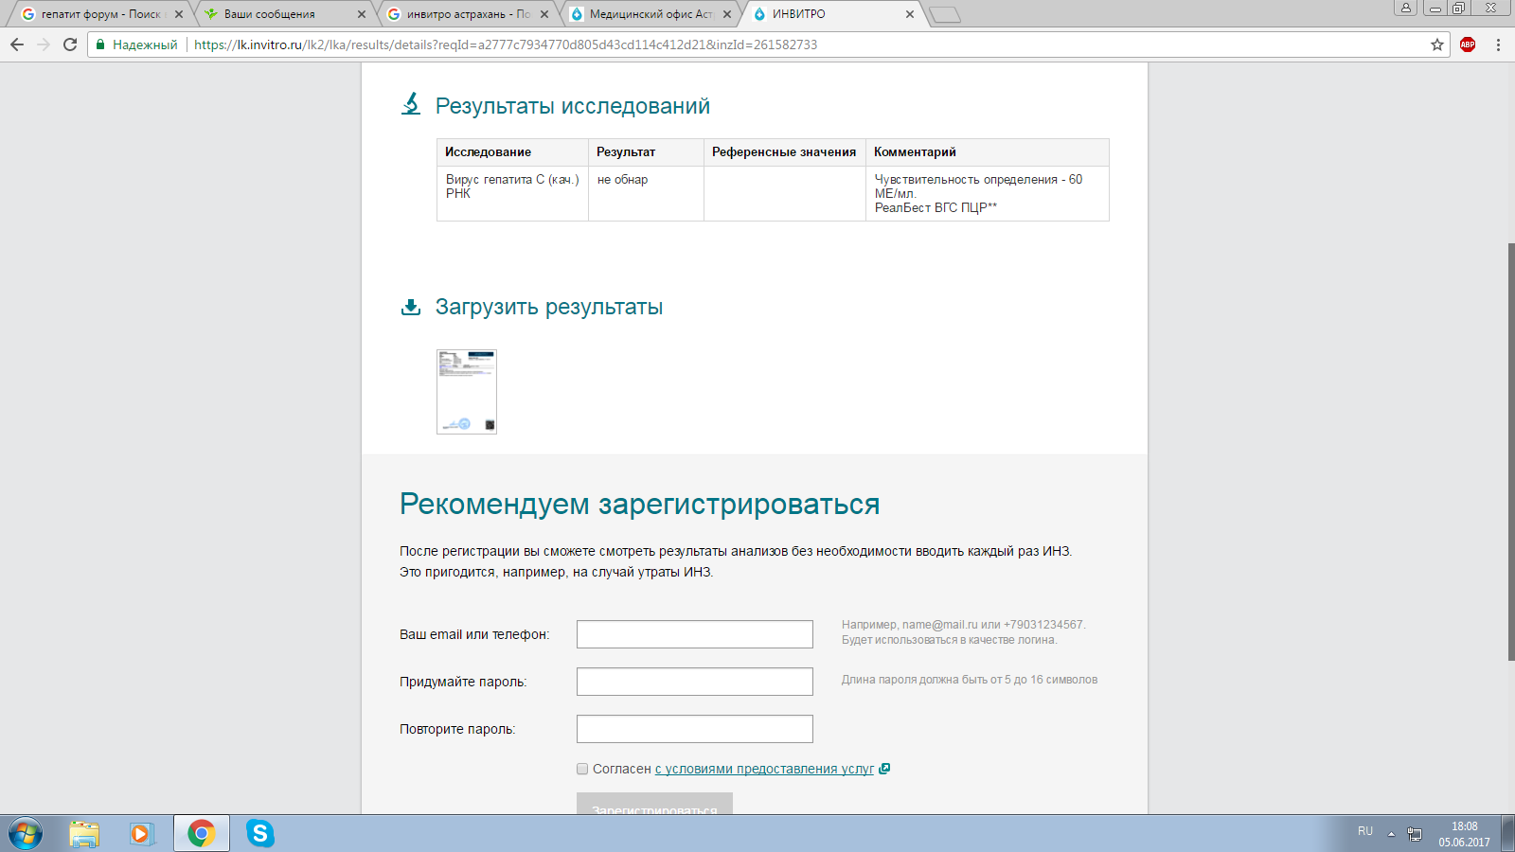Click the Зарегистрироваться button

654,805
